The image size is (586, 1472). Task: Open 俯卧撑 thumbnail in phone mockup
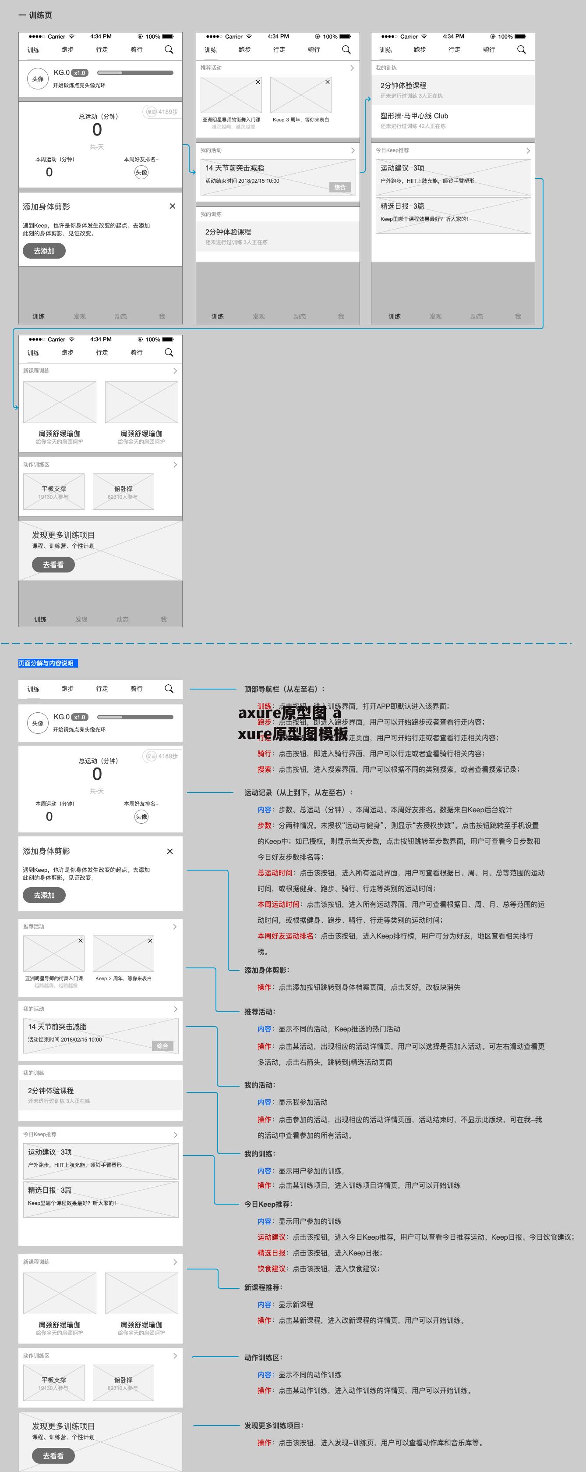click(124, 491)
